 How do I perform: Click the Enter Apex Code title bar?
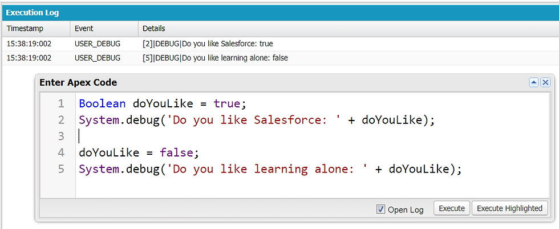pyautogui.click(x=282, y=83)
